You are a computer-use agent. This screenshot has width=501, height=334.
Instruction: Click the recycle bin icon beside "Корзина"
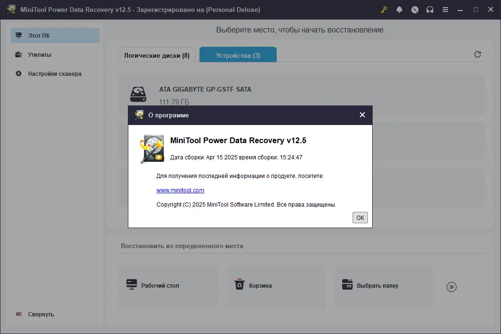pos(240,284)
